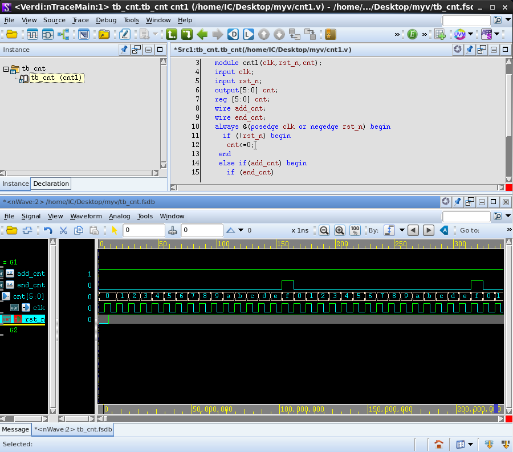
Task: Toggle the pin on the source code panel
Action: (469, 50)
